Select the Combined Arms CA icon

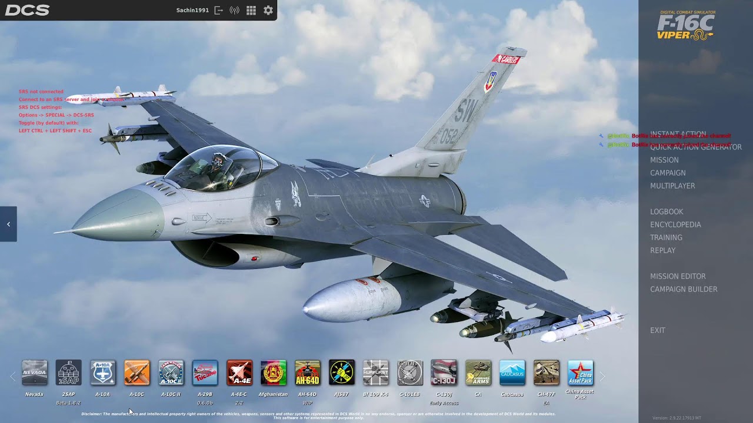478,373
